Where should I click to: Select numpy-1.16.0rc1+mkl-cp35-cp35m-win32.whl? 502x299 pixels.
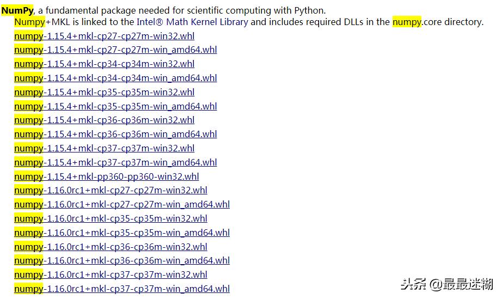coord(111,218)
